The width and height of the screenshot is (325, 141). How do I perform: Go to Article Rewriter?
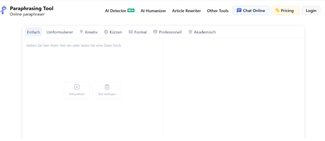click(x=186, y=11)
